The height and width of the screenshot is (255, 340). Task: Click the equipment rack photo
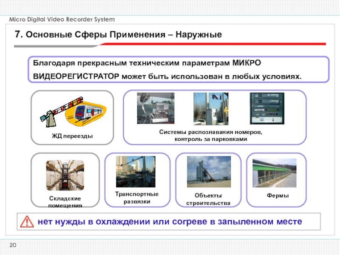(267, 108)
